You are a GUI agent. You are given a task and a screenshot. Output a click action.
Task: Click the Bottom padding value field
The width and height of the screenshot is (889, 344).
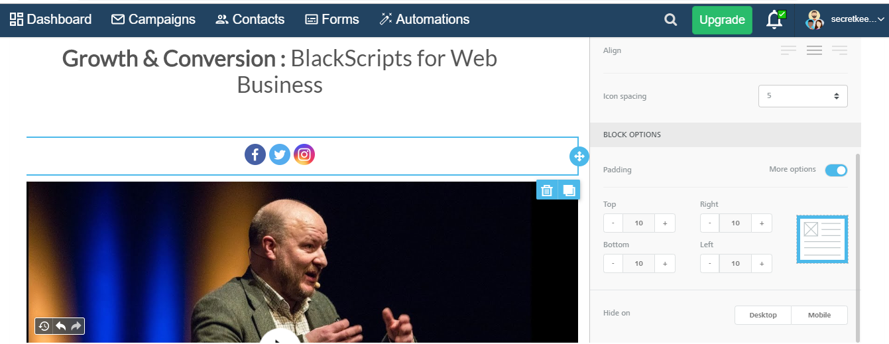pos(639,263)
